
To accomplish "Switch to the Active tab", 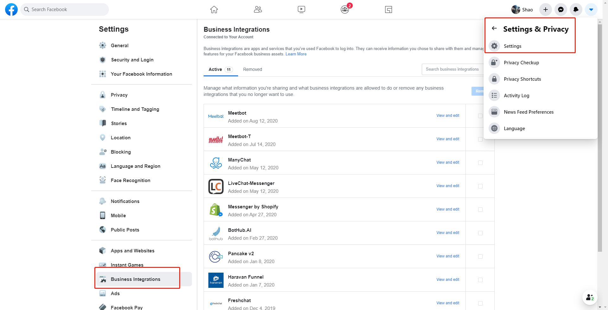I will coord(221,69).
